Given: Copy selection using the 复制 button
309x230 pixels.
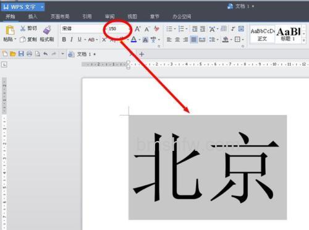Looking at the screenshot, I should (x=28, y=40).
